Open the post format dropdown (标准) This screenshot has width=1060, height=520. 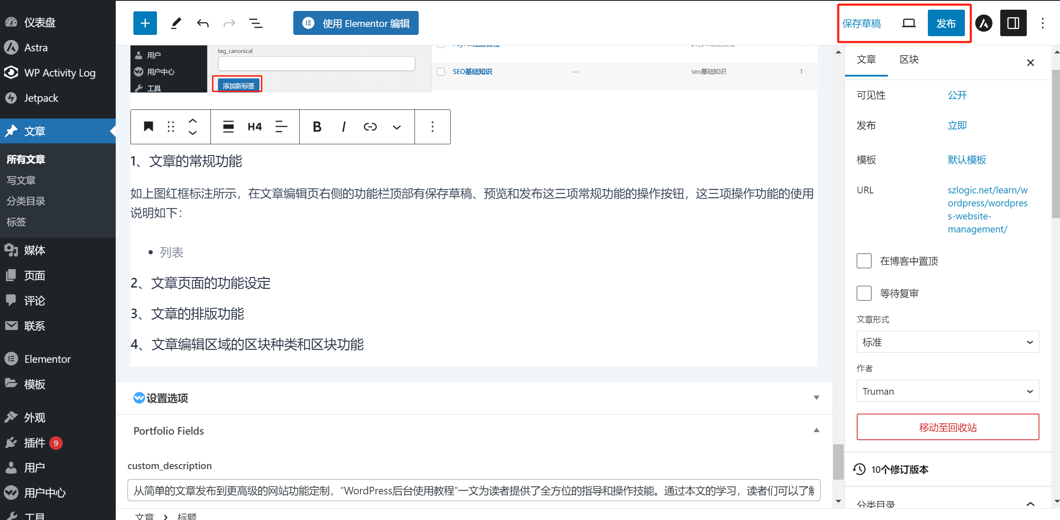pos(948,342)
